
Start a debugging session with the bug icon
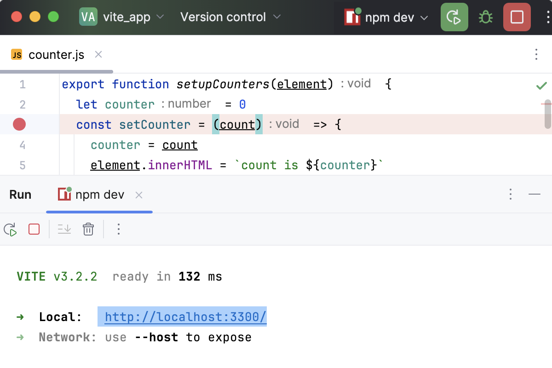click(x=485, y=17)
